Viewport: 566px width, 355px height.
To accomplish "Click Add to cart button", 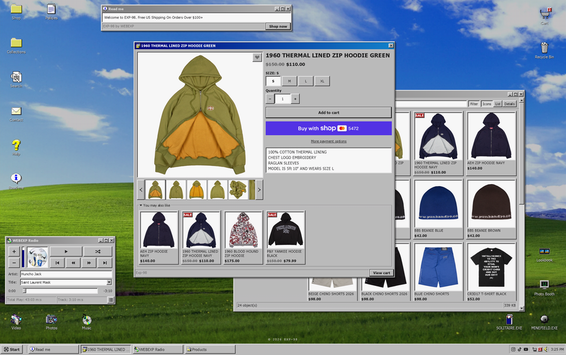I will tap(328, 112).
